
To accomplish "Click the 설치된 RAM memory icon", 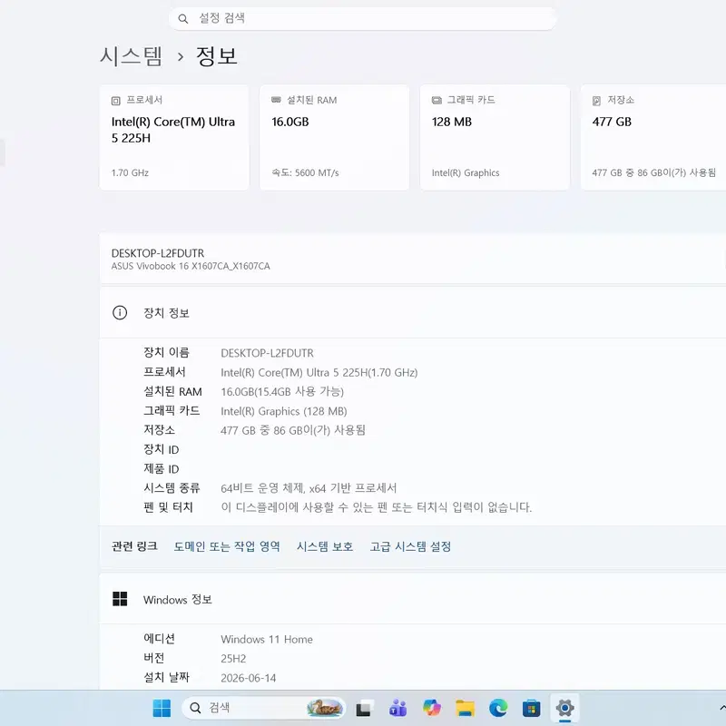I will click(276, 100).
